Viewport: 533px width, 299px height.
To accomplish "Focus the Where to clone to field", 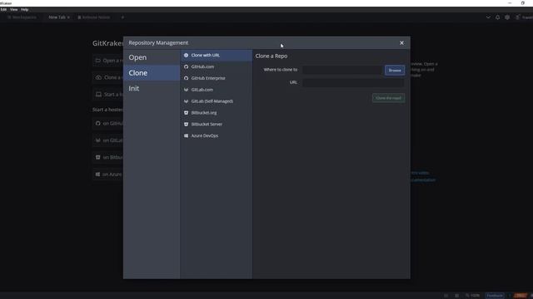I will (x=342, y=70).
